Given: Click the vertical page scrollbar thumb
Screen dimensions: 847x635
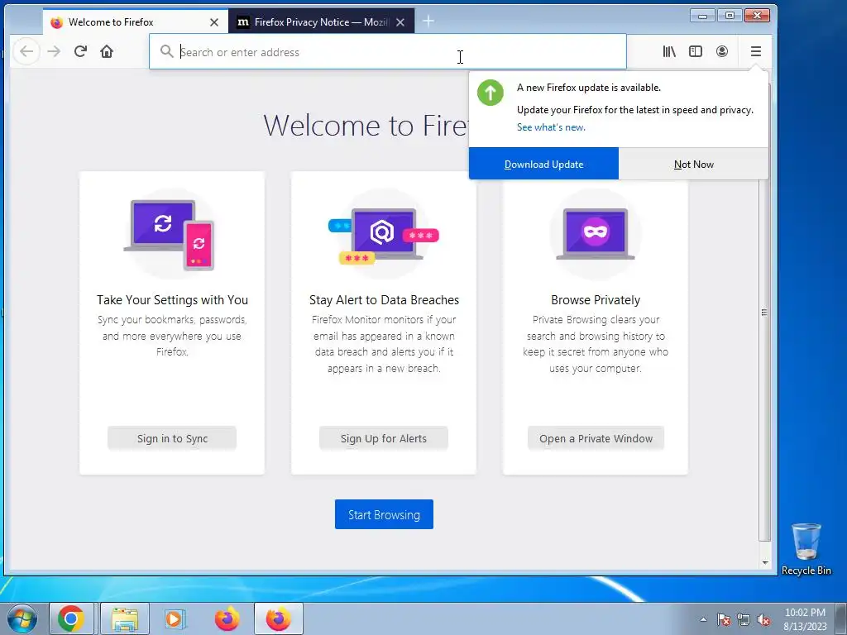Looking at the screenshot, I should click(764, 312).
